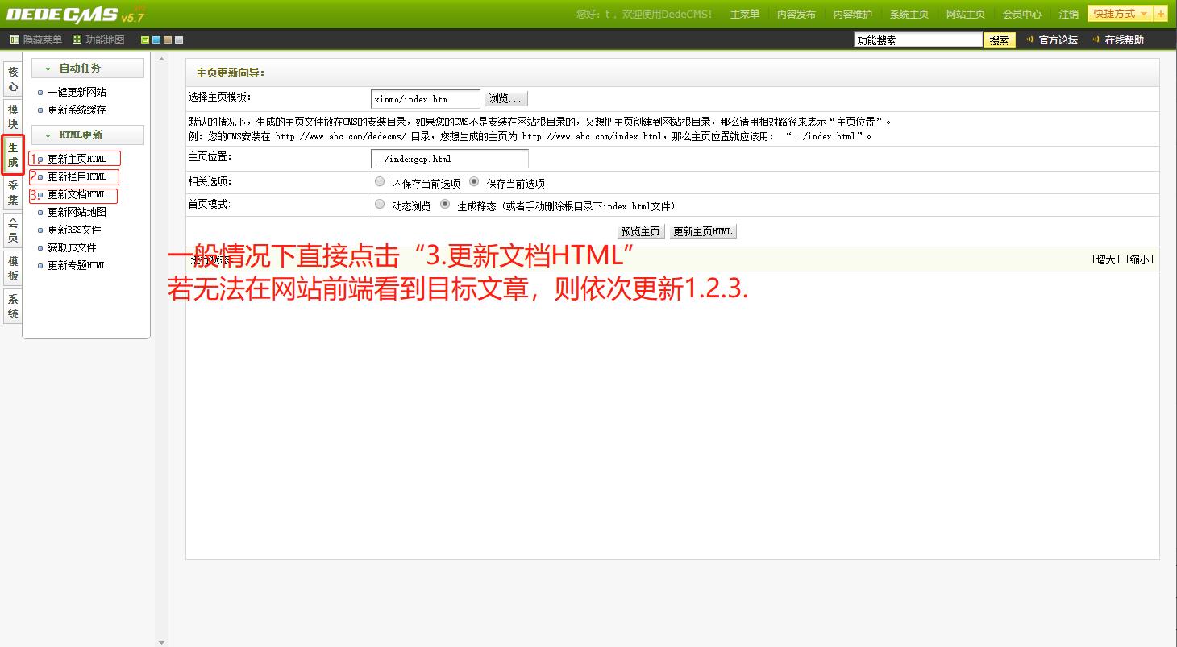Open the 快捷方式 shortcuts dropdown
The height and width of the screenshot is (647, 1177).
pos(1121,14)
